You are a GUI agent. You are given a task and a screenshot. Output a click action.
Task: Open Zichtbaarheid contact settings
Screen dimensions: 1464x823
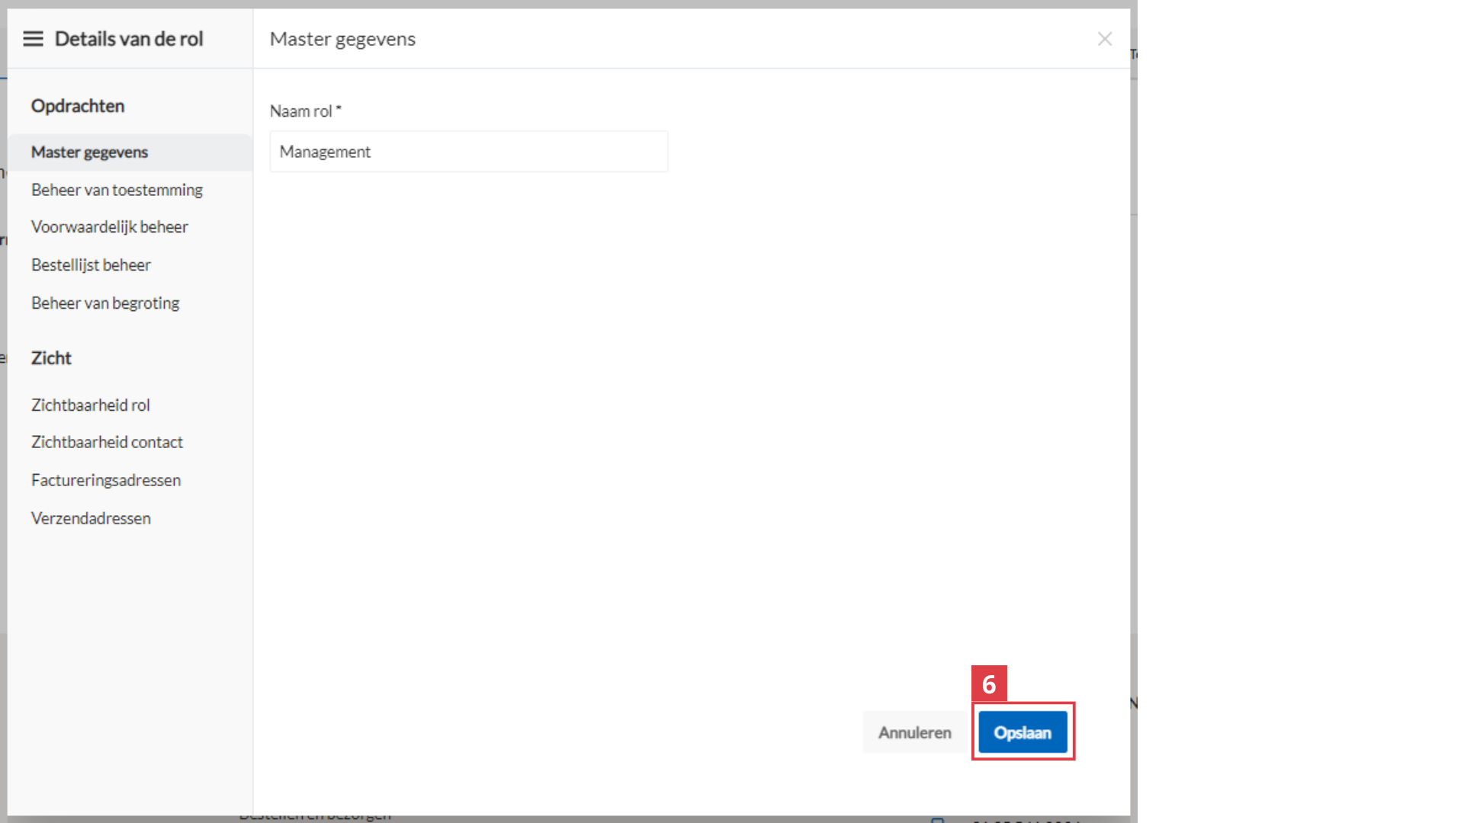107,442
